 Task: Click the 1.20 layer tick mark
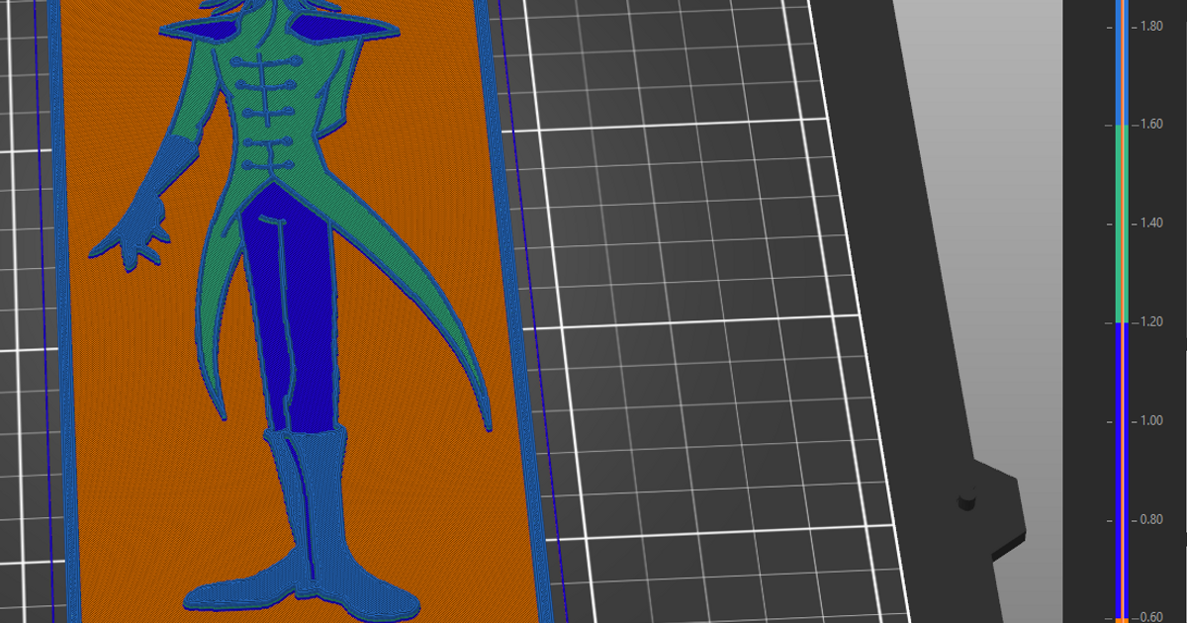tap(1121, 321)
